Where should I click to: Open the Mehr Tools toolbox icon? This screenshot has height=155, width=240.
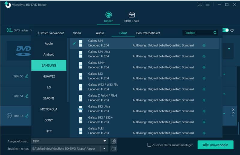click(x=132, y=15)
